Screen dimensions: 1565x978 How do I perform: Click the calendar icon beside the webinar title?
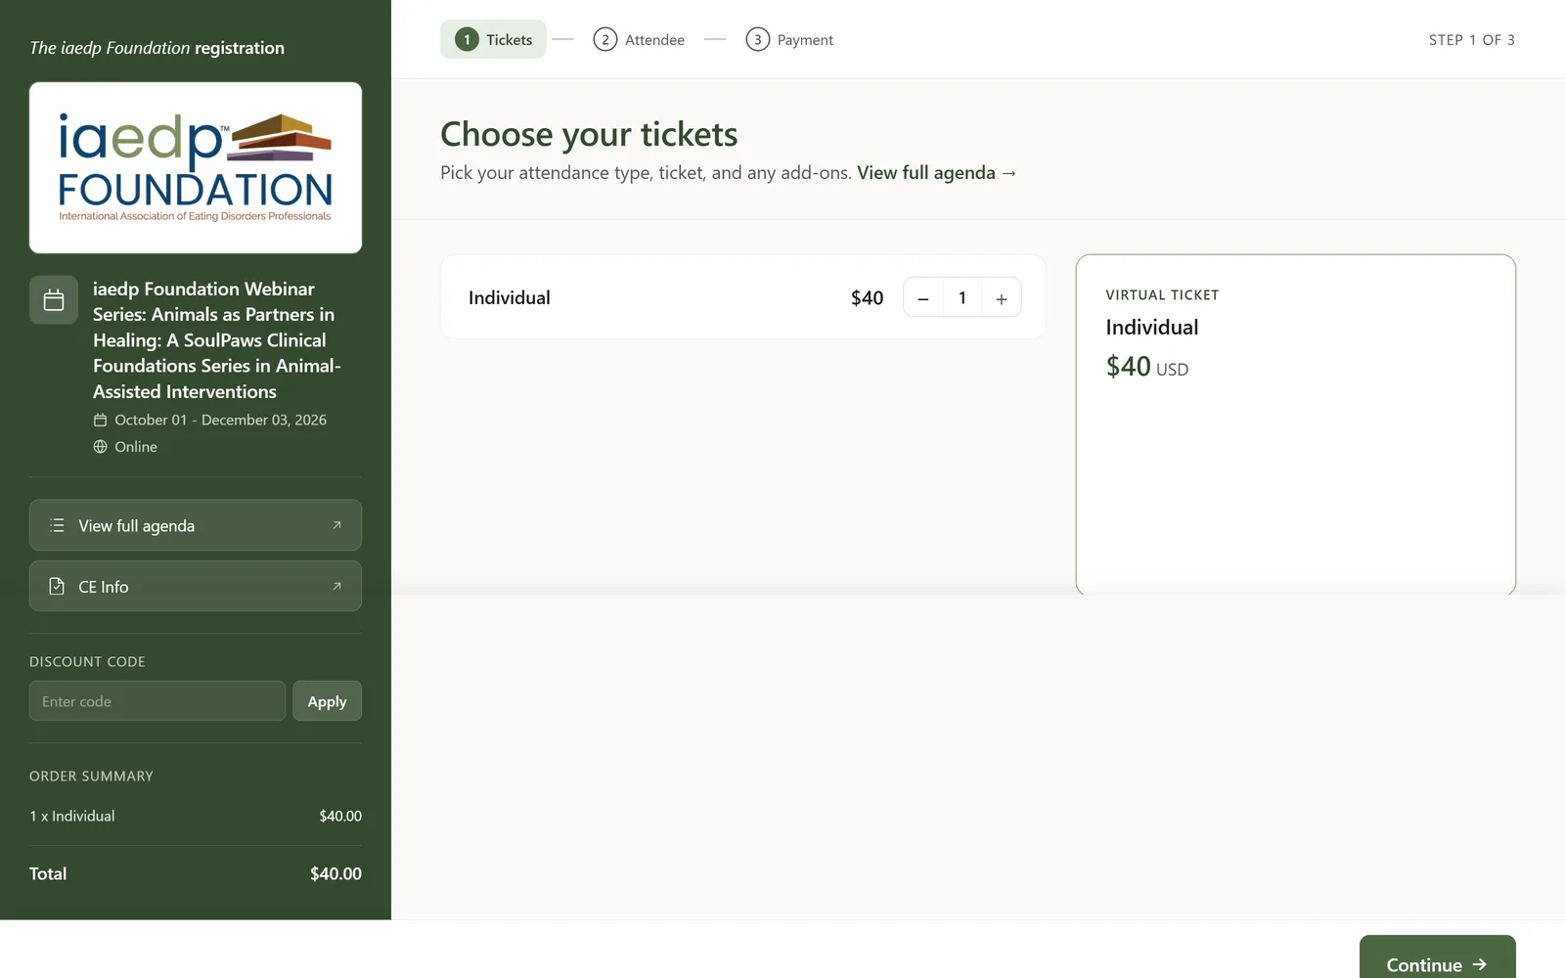54,299
